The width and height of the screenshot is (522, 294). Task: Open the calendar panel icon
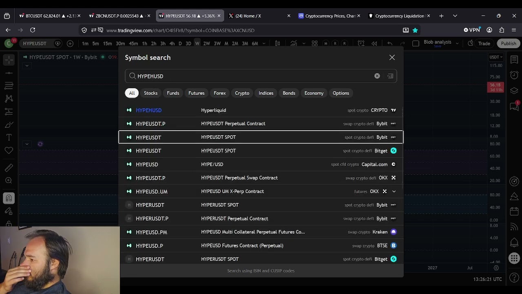[x=514, y=212]
